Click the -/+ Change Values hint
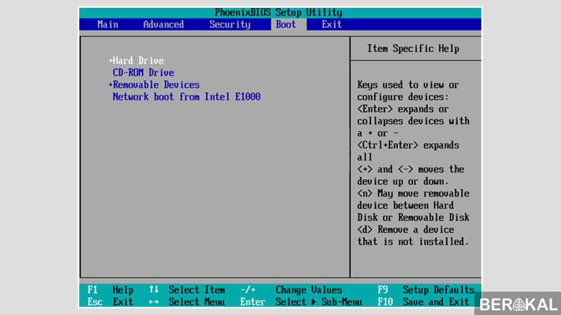561x315 pixels. pyautogui.click(x=291, y=290)
